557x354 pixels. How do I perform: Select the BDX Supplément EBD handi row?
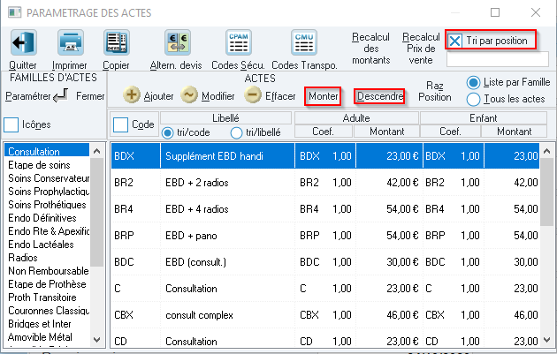325,155
